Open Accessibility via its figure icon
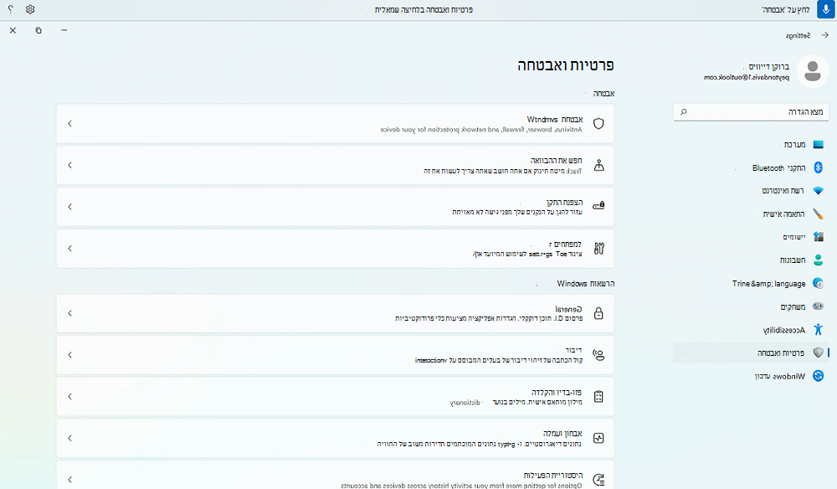Image resolution: width=837 pixels, height=489 pixels. (819, 329)
